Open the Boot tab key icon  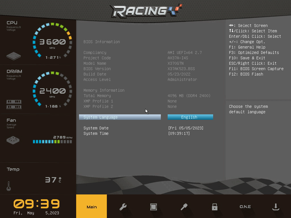point(184,207)
